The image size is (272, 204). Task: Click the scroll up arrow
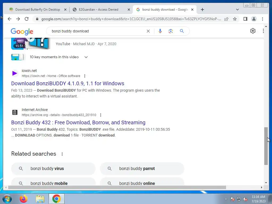pyautogui.click(x=266, y=26)
